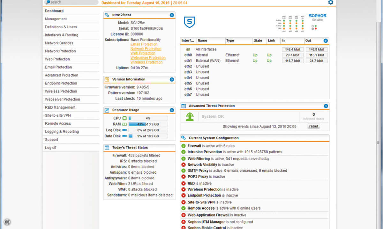Click the Sophos shield logo icon

190,22
